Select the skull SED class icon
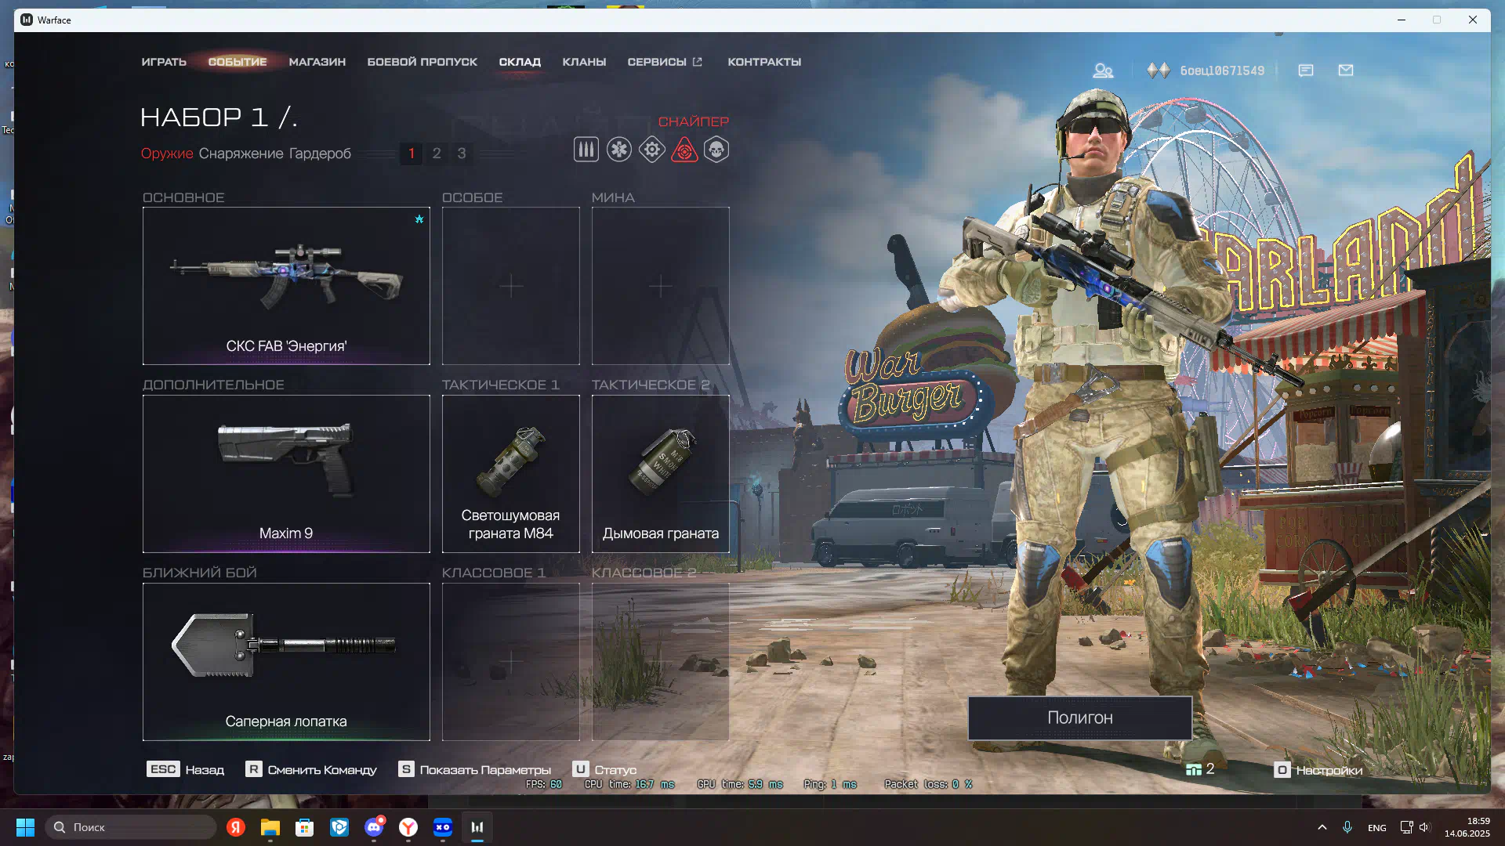This screenshot has height=846, width=1505. click(x=716, y=150)
